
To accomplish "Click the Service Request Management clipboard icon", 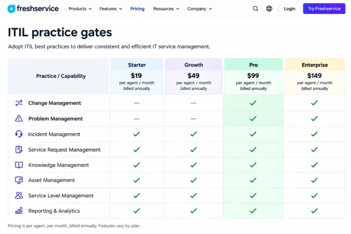I will point(19,149).
